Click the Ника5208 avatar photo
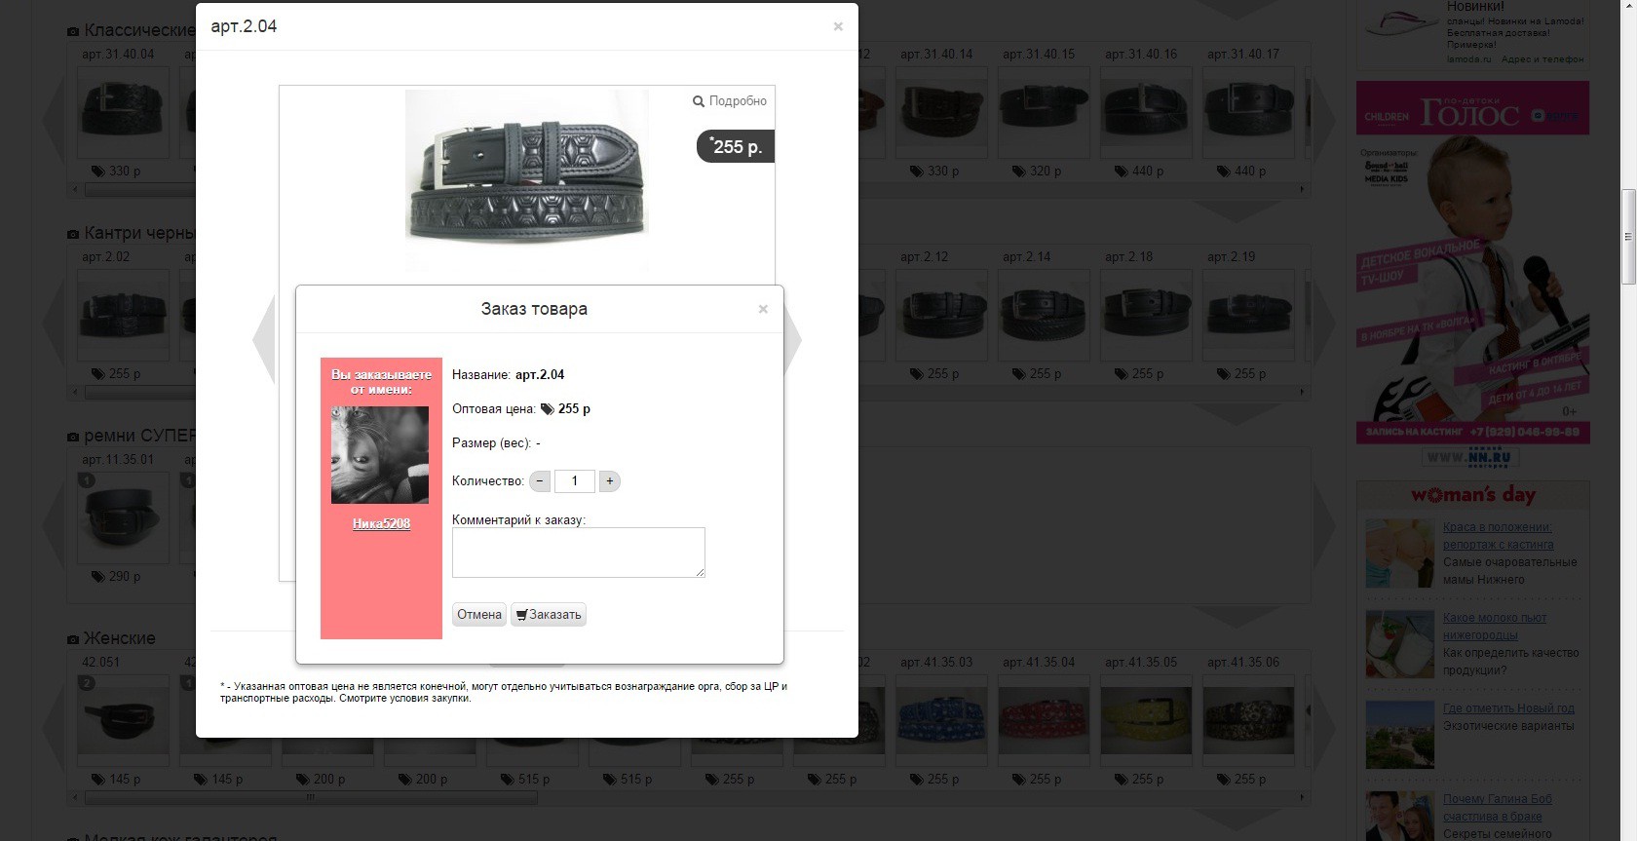Image resolution: width=1637 pixels, height=841 pixels. pyautogui.click(x=380, y=455)
